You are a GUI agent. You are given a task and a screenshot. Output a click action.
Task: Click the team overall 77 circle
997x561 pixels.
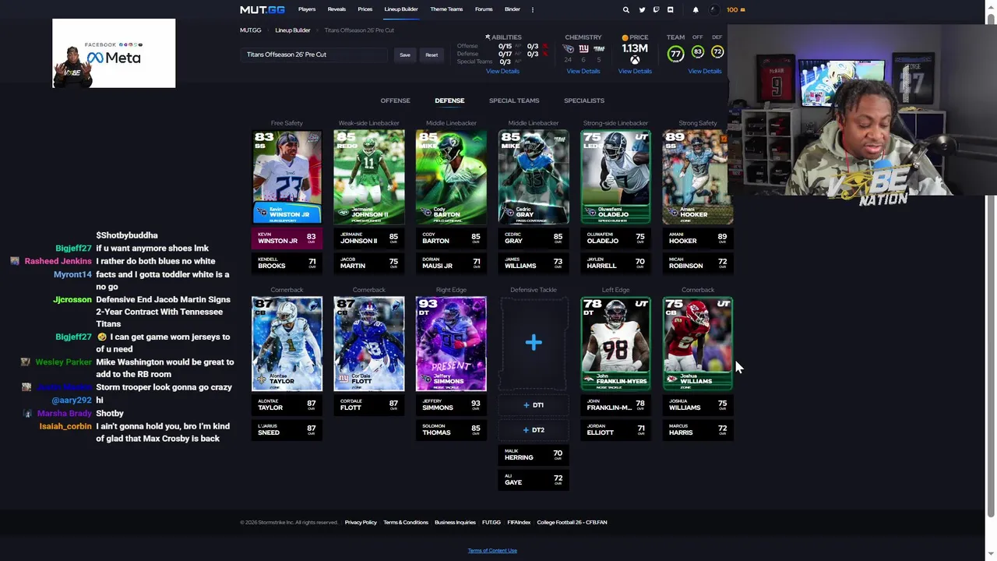pos(675,54)
